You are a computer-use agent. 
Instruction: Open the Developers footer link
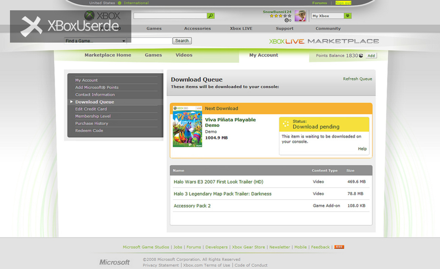pos(217,247)
